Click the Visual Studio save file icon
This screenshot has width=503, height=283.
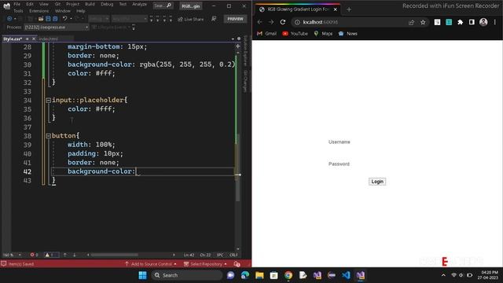coord(48,19)
